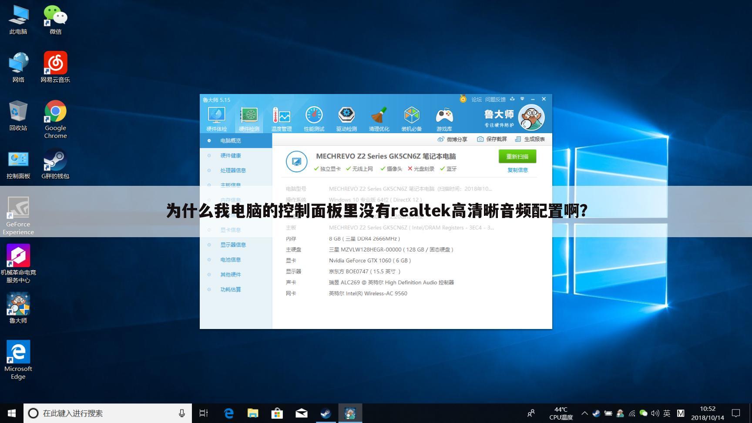Click Steam icon in the taskbar

326,413
